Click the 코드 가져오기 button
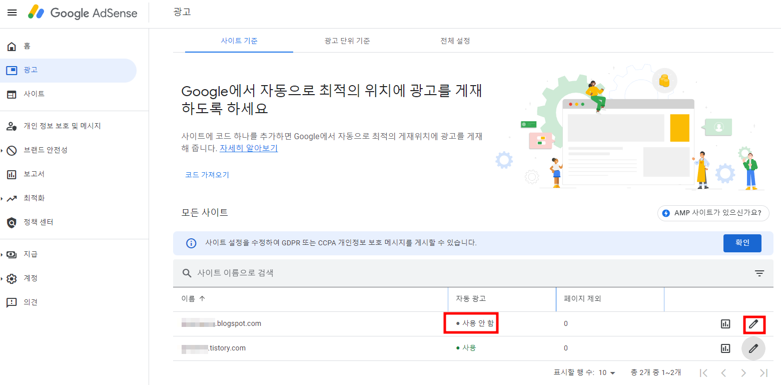The image size is (781, 385). [x=207, y=175]
